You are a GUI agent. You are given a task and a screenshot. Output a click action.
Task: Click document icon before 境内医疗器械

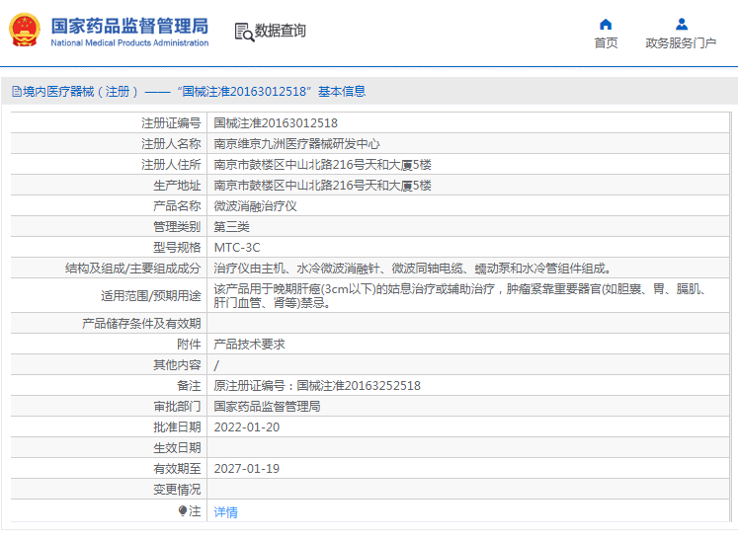(x=17, y=91)
